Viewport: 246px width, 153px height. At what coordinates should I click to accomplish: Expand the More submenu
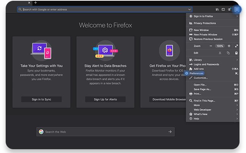[x=213, y=105]
